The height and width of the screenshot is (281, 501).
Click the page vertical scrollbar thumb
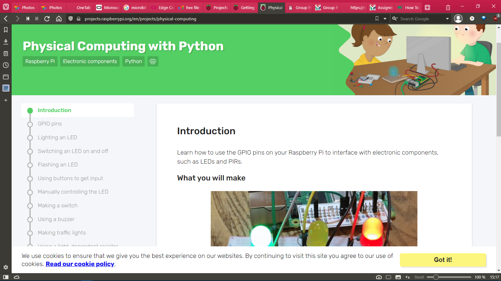pos(498,90)
